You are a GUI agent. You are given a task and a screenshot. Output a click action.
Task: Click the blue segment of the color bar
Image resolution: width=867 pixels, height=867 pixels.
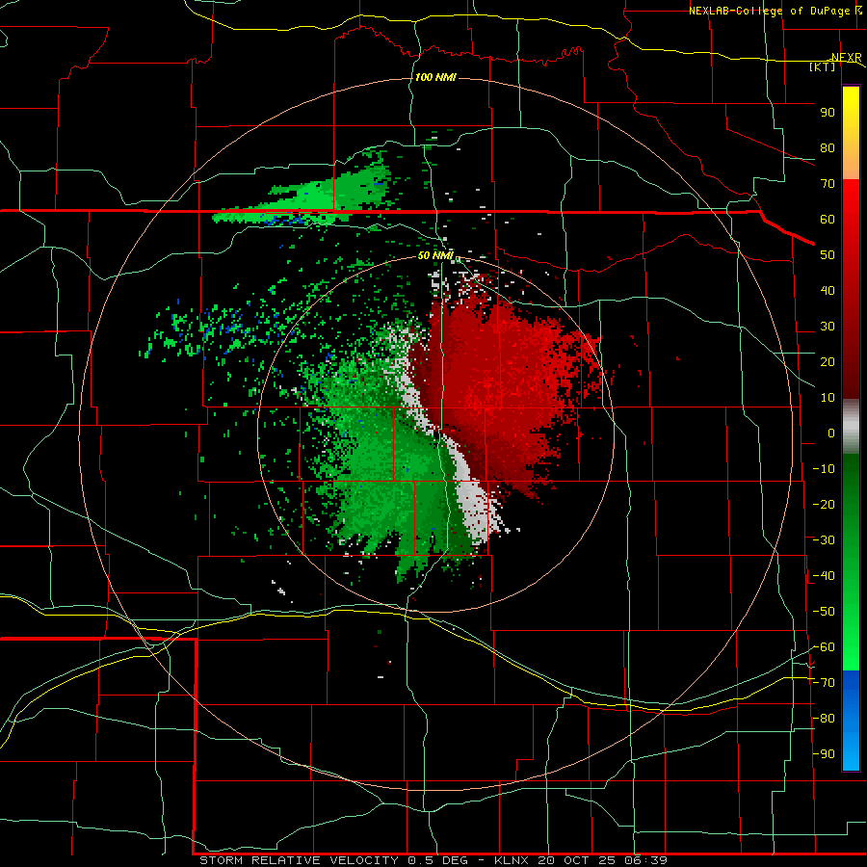tap(851, 721)
